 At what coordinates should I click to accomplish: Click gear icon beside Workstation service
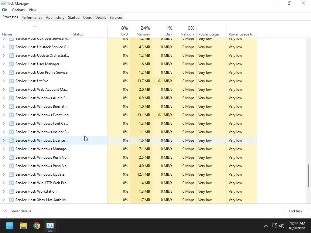pyautogui.click(x=11, y=192)
